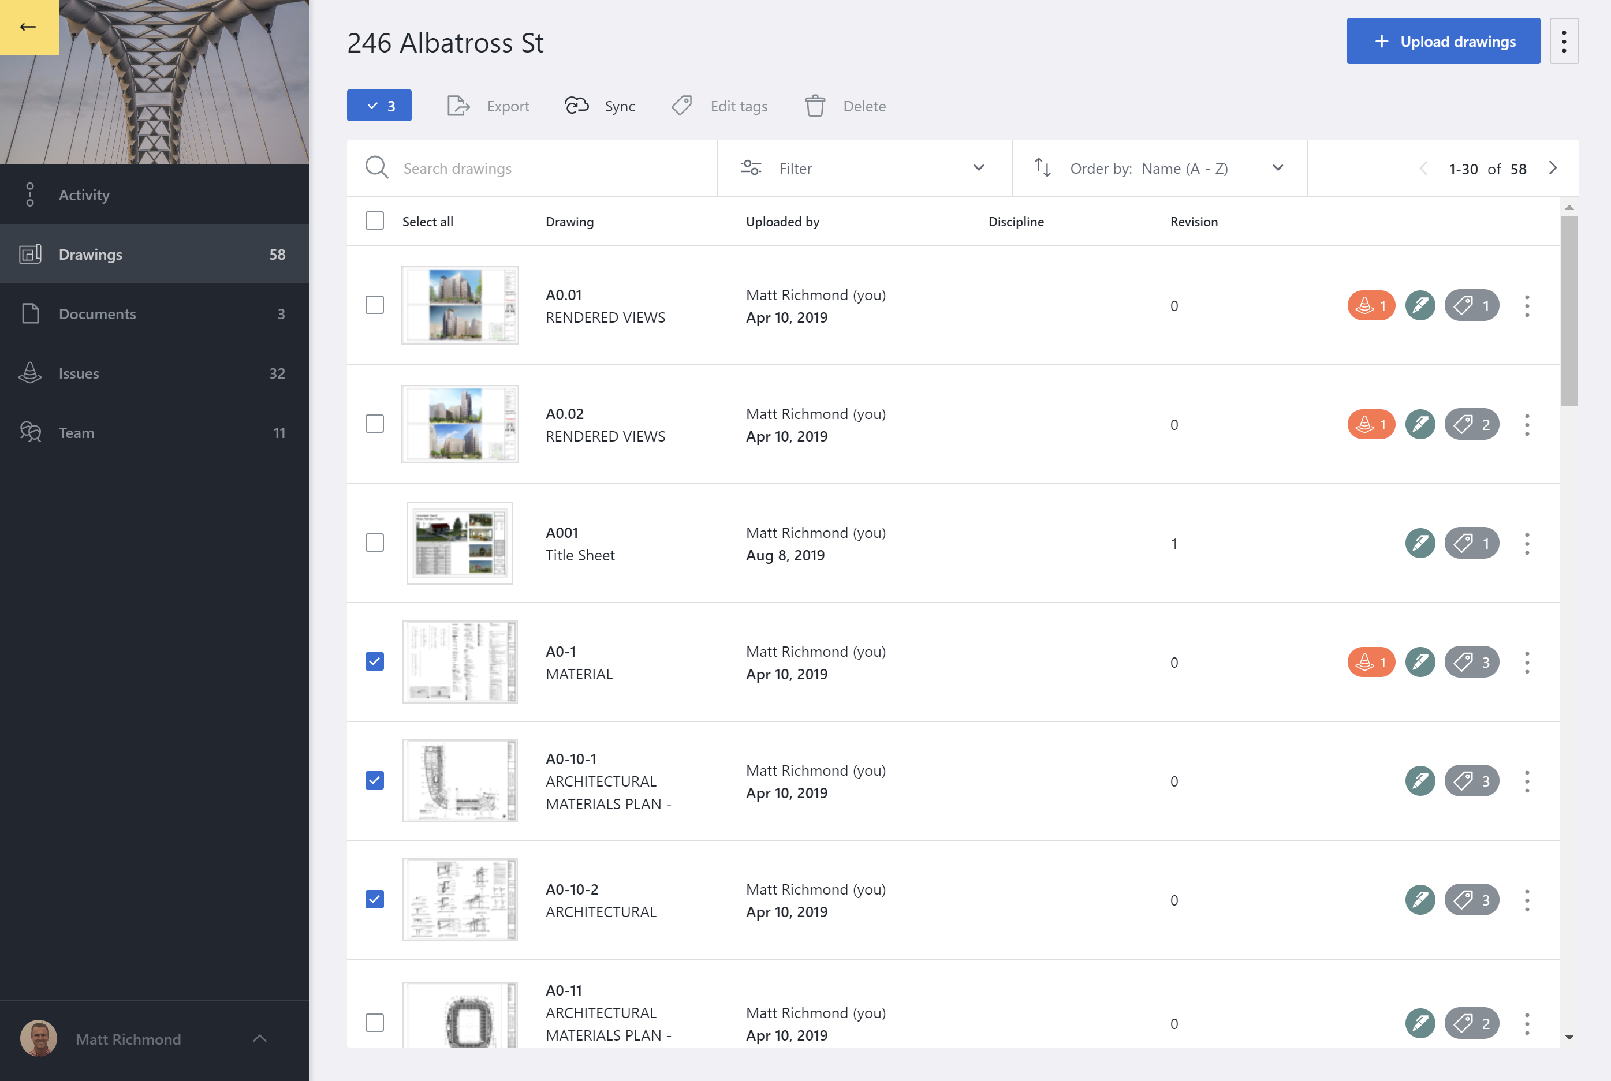Viewport: 1611px width, 1081px height.
Task: Open Documents in sidebar
Action: click(x=155, y=314)
